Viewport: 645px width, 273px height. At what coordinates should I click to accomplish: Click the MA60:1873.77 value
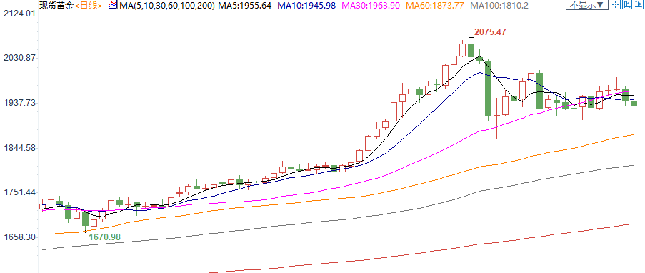coord(435,5)
